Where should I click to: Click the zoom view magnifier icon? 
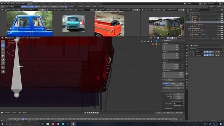tap(151, 41)
